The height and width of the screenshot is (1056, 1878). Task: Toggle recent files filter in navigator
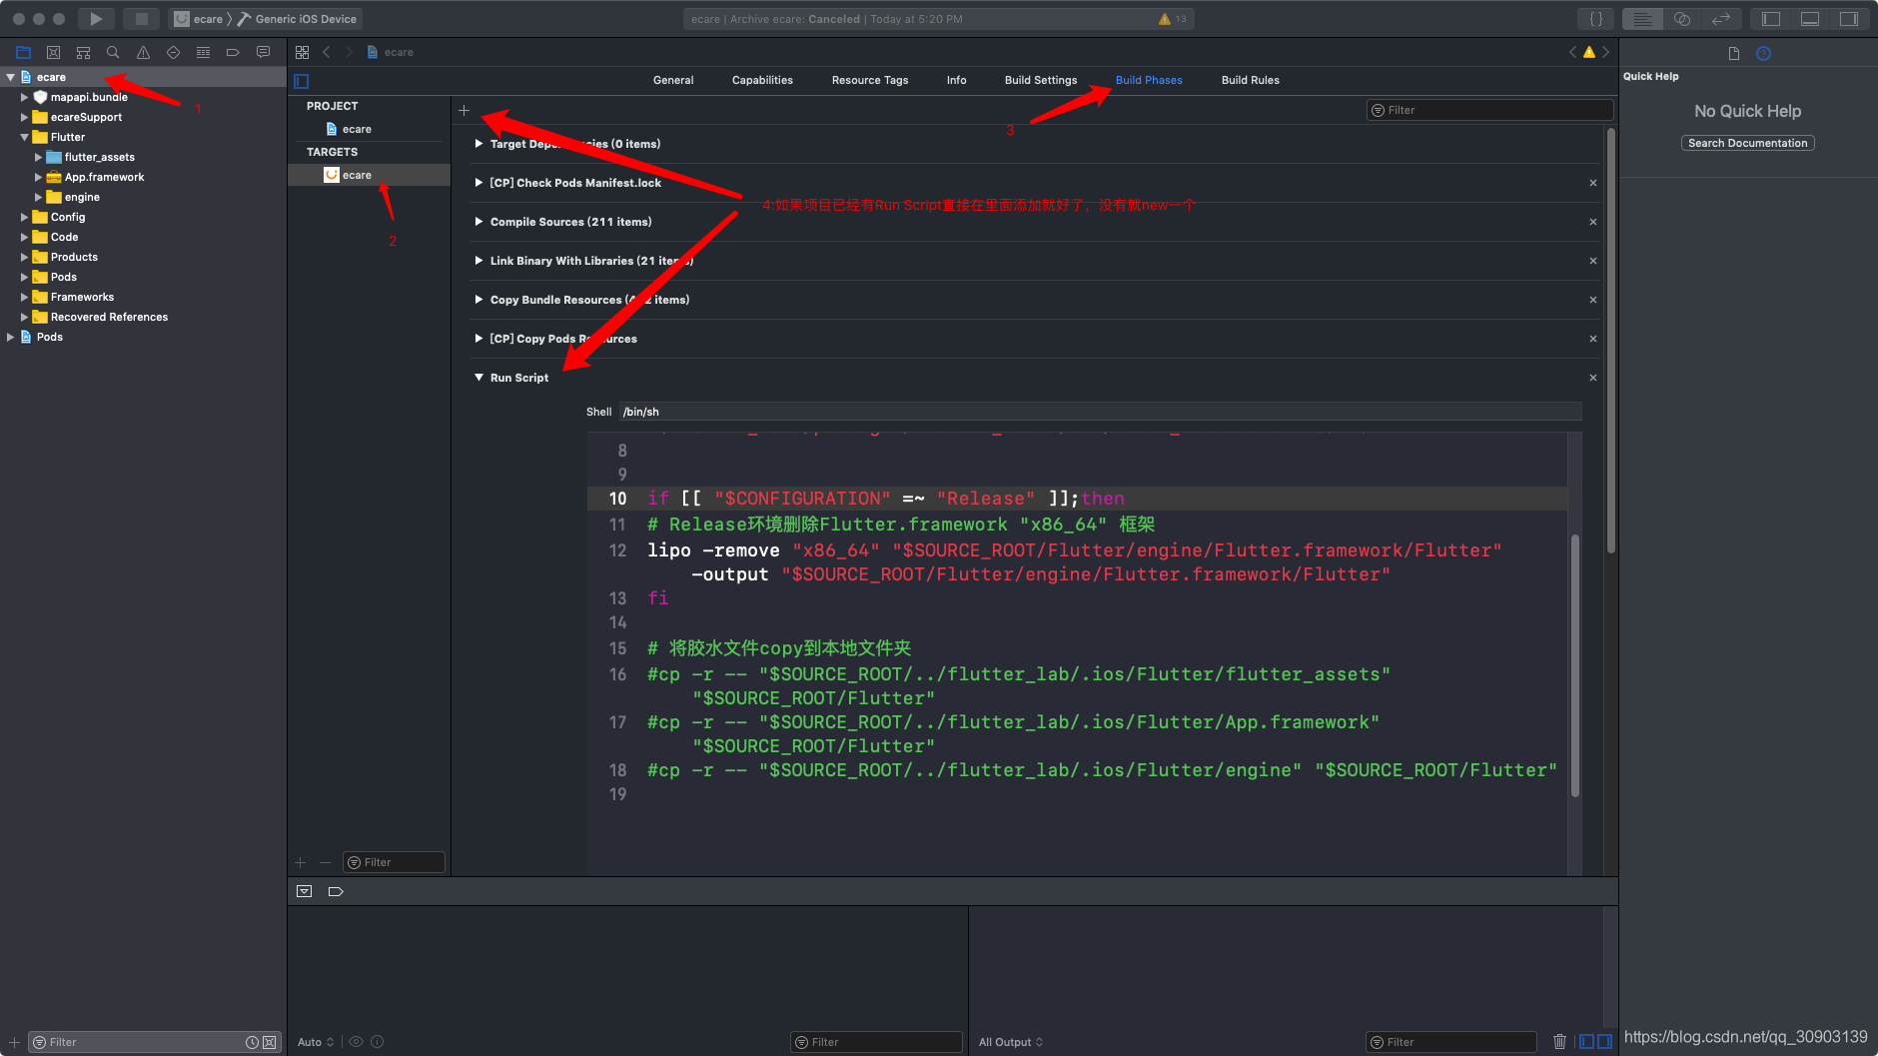(252, 1042)
